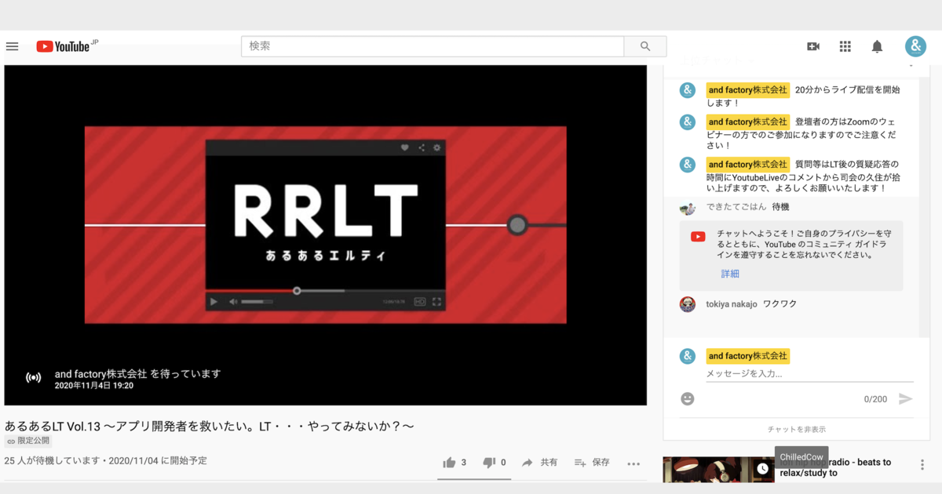Viewport: 942px width, 494px height.
Task: Focus the 検索 search field
Action: [x=433, y=46]
